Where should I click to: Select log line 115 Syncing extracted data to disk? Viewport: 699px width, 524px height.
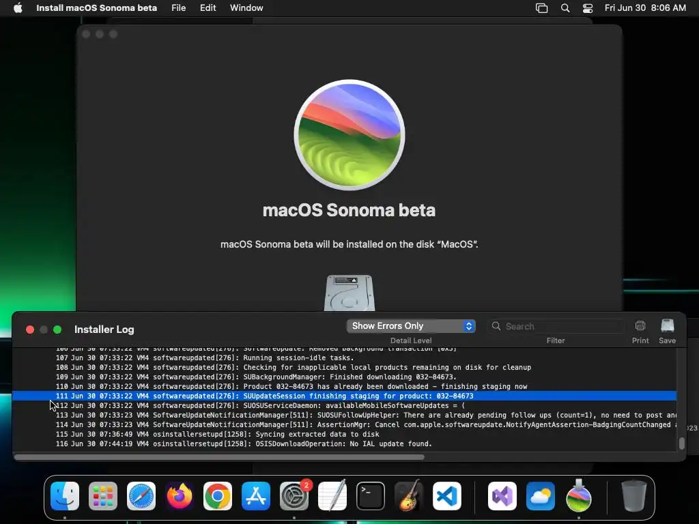tap(344, 435)
